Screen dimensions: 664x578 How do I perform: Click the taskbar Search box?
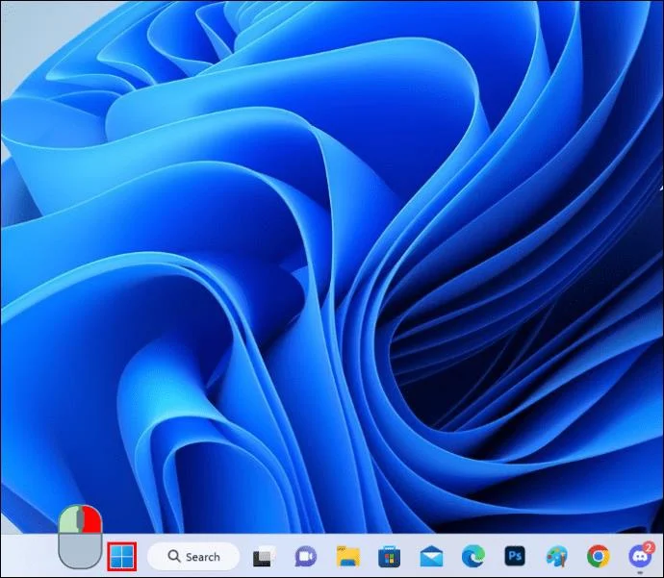[193, 556]
